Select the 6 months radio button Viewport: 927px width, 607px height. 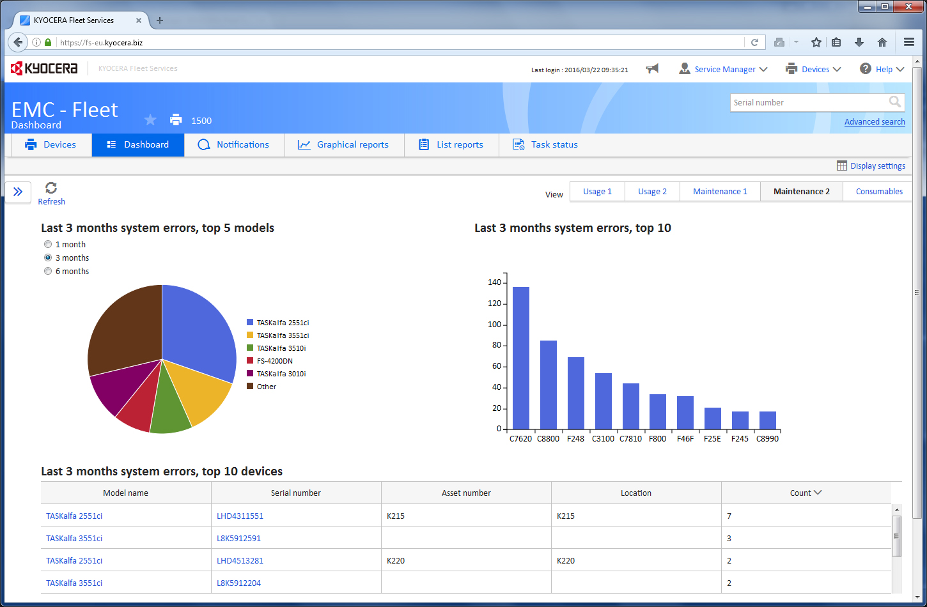pyautogui.click(x=48, y=271)
